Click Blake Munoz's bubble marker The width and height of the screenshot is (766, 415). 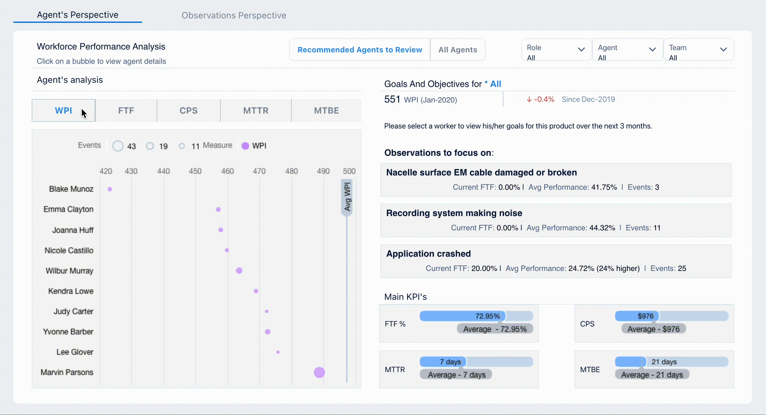[x=110, y=189]
